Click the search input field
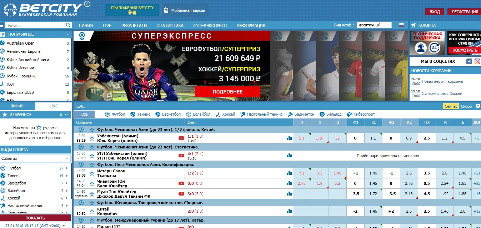Viewport: 481px width, 228px height. pyautogui.click(x=35, y=25)
